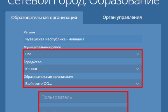Click the Канаш value text

[31, 69]
